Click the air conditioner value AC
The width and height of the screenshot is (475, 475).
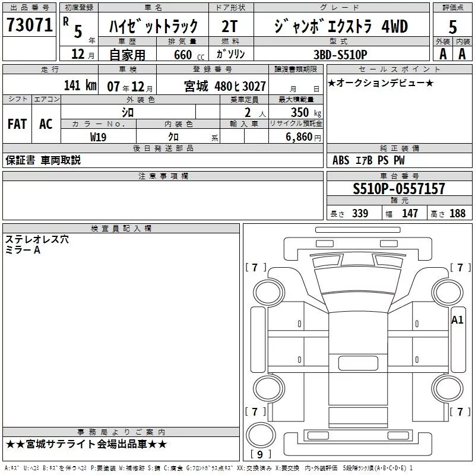46,124
